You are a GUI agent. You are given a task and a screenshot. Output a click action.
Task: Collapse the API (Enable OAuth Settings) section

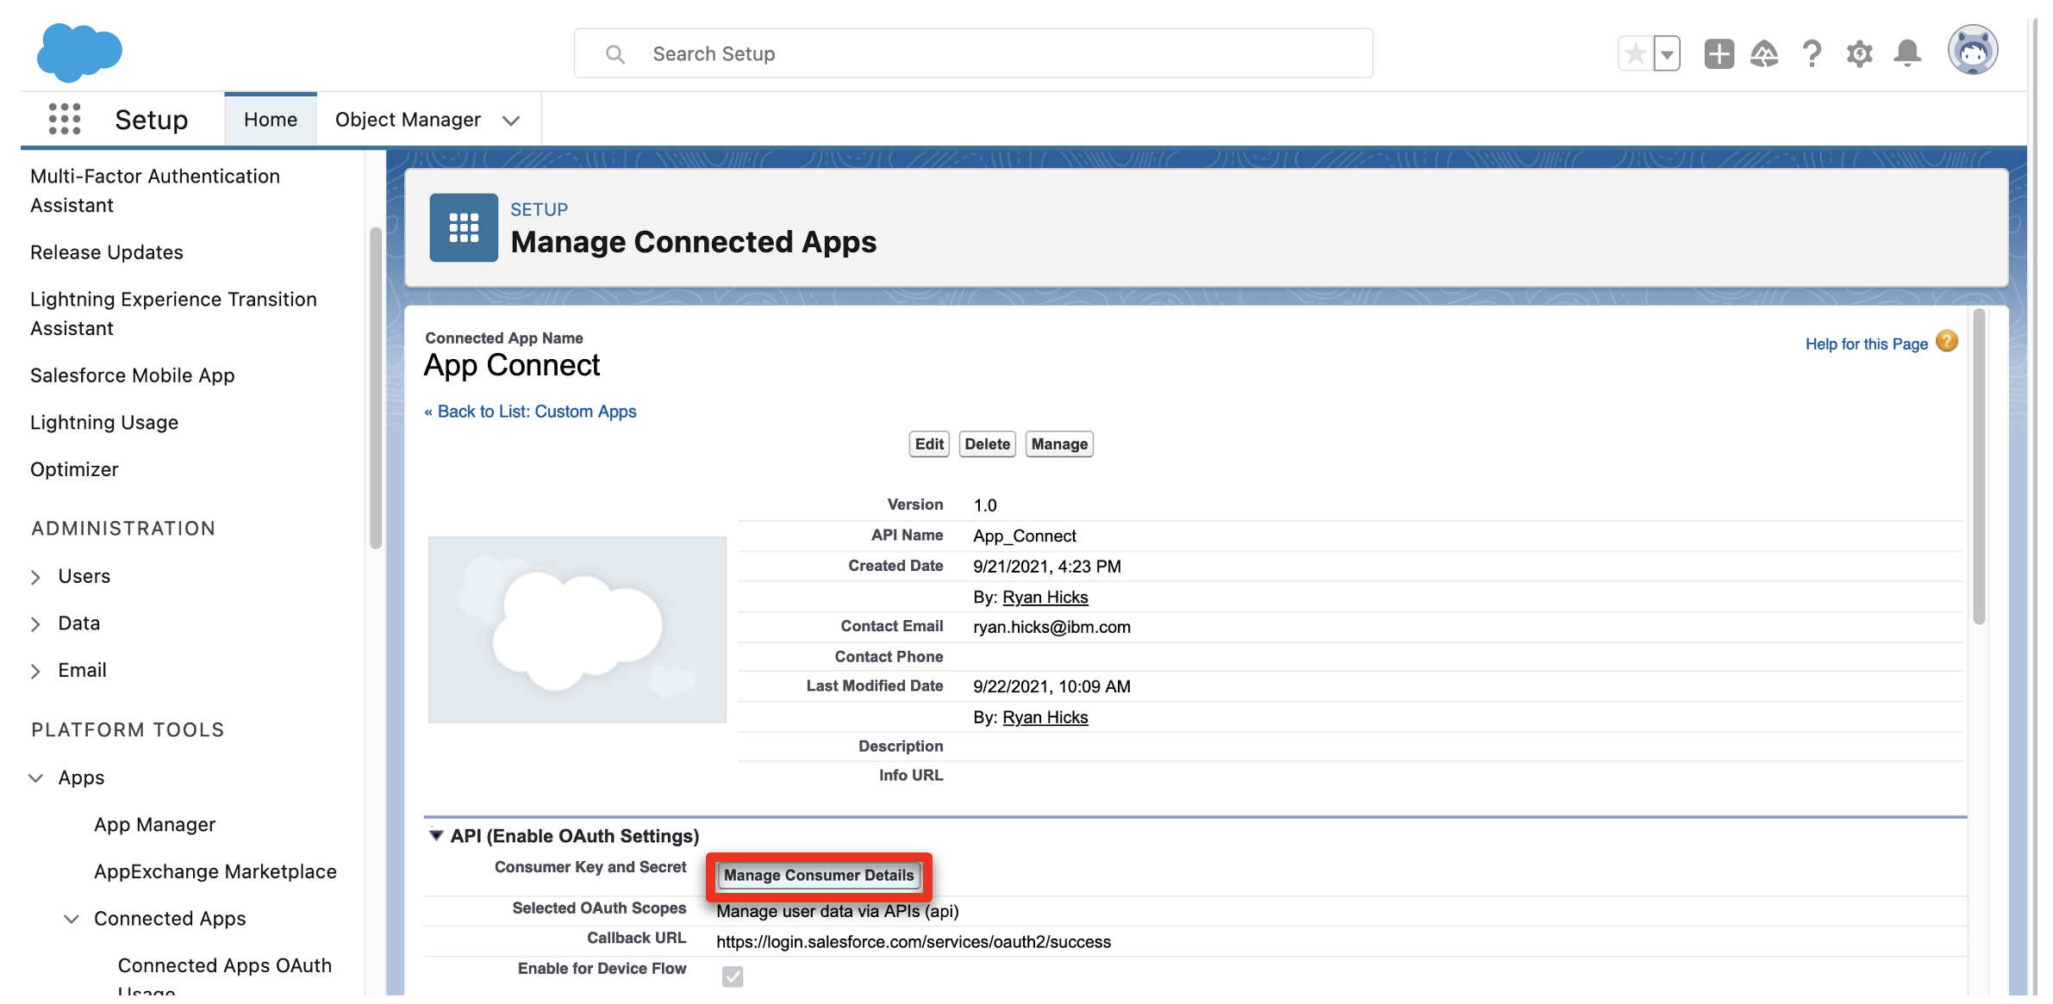(436, 835)
